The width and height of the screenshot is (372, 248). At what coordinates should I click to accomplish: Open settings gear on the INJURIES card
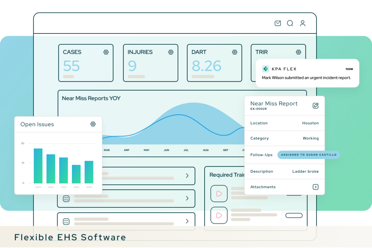click(171, 52)
